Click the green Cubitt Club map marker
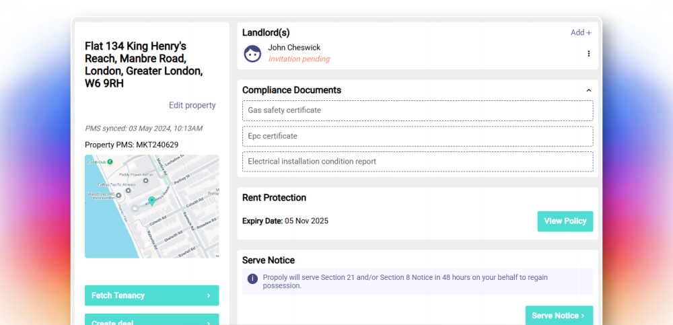Viewport: 673px width, 325px height. [110, 162]
